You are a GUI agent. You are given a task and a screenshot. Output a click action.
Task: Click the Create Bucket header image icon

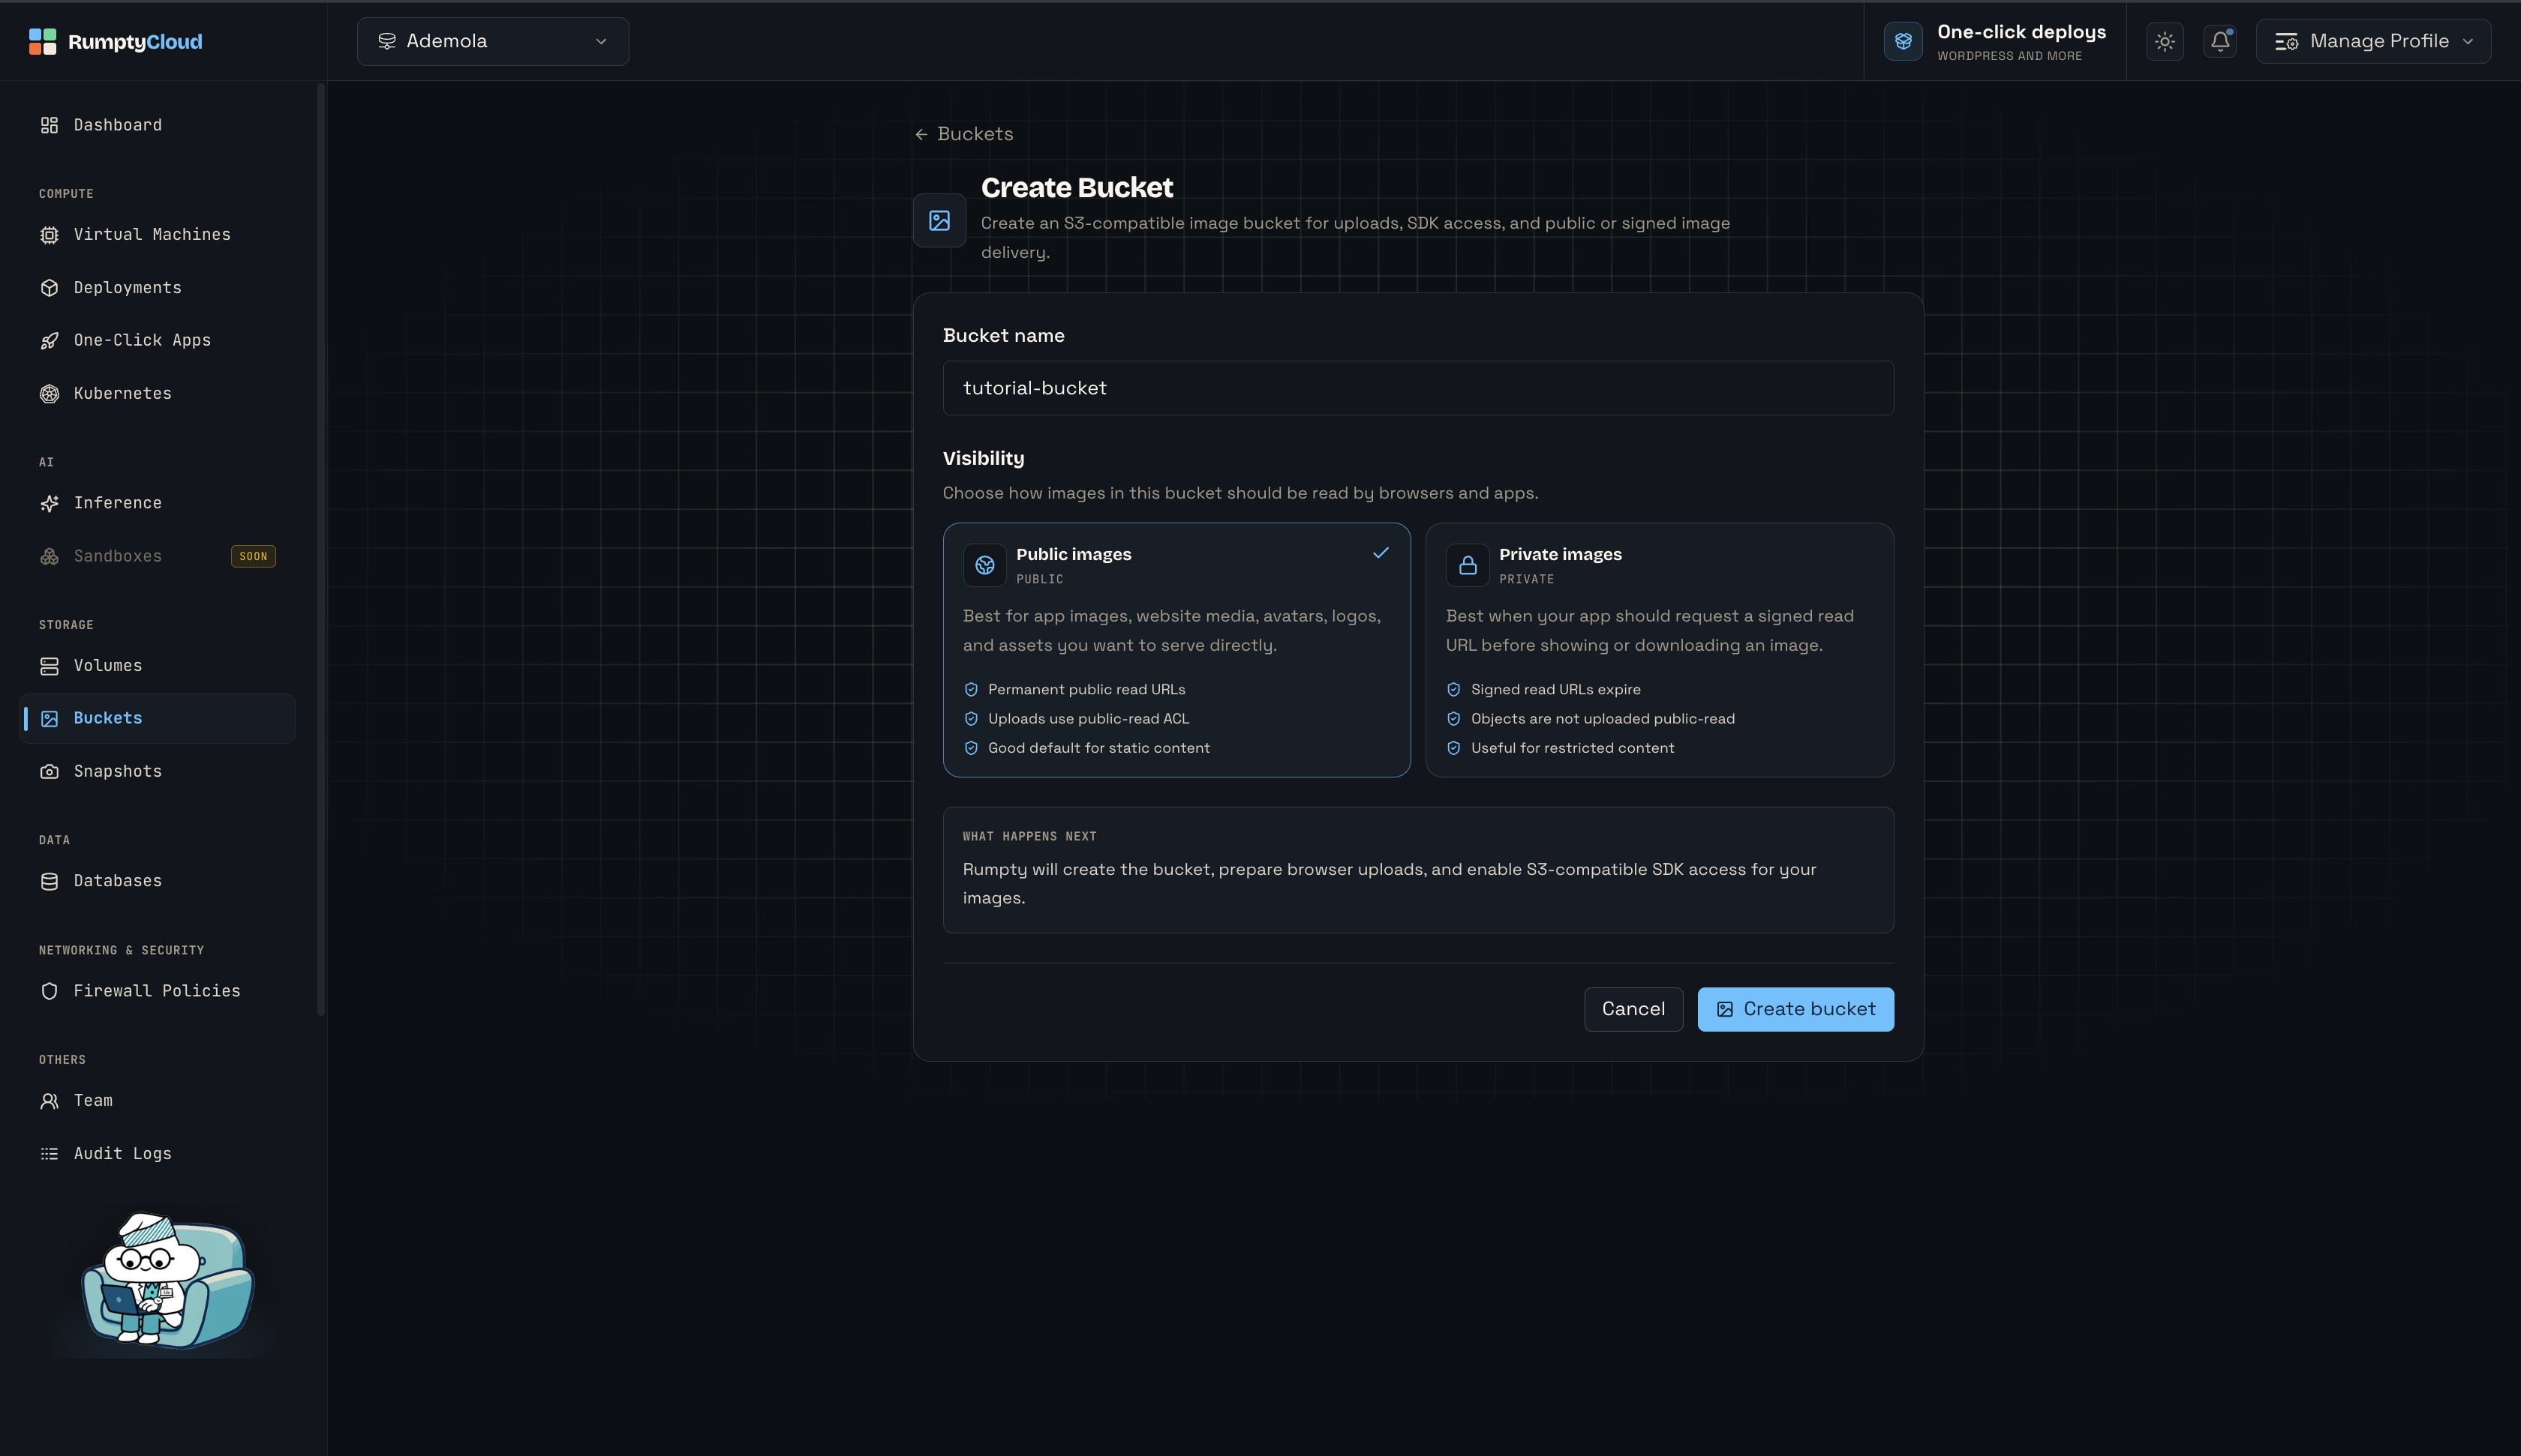click(939, 220)
